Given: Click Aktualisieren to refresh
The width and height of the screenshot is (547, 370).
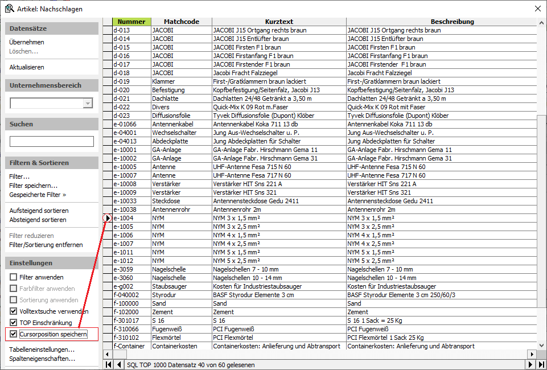Looking at the screenshot, I should coord(27,67).
